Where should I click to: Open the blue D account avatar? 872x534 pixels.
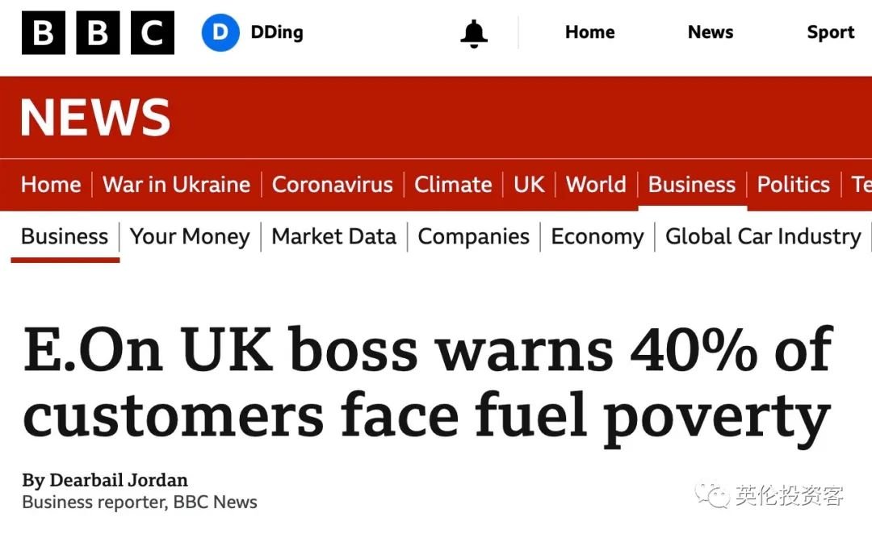pos(220,33)
